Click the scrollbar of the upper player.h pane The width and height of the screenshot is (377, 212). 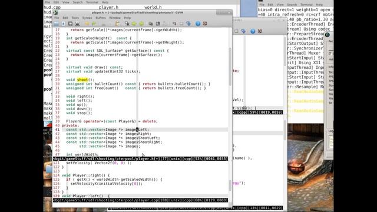(230, 67)
